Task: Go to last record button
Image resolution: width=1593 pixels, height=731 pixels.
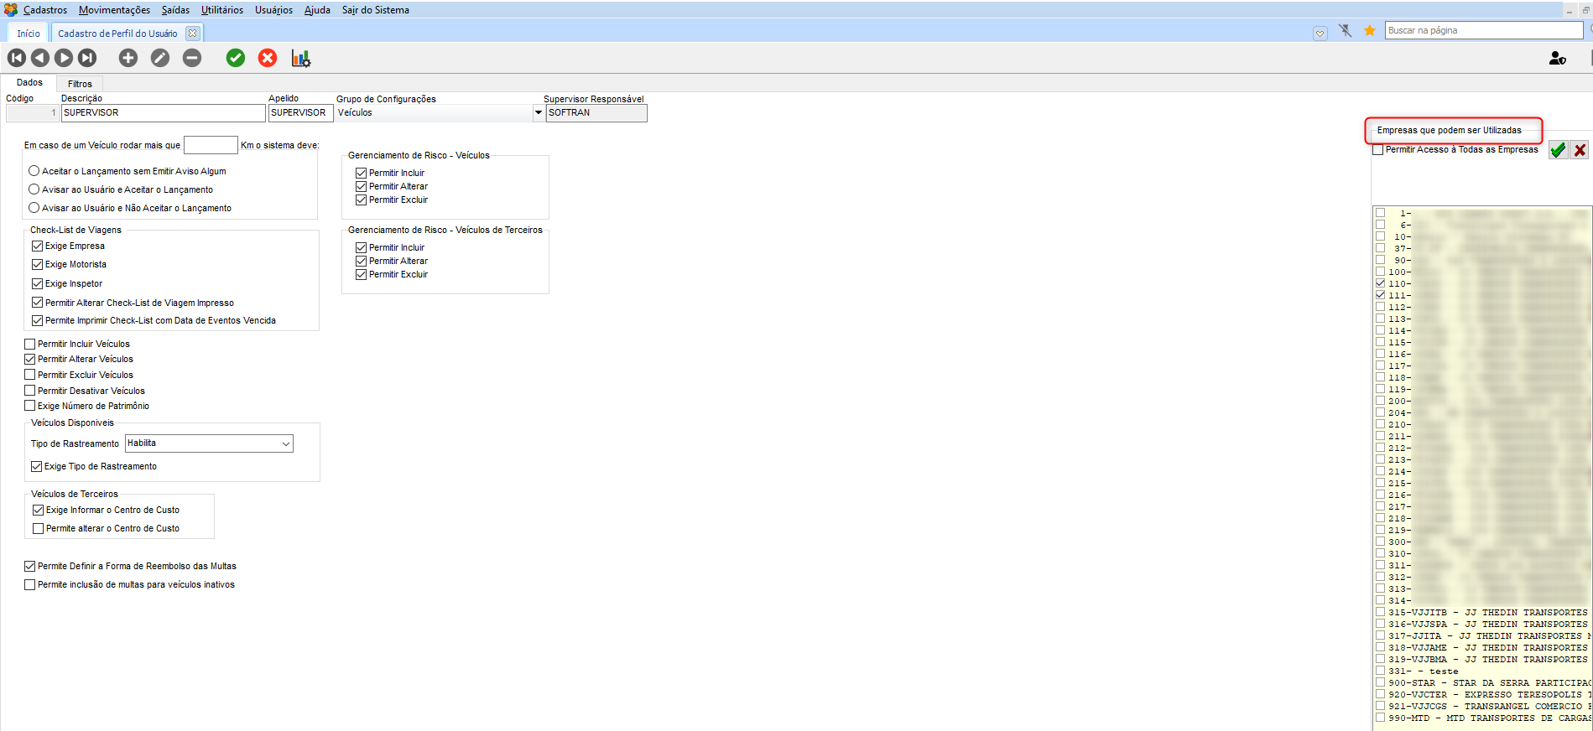Action: pos(87,58)
